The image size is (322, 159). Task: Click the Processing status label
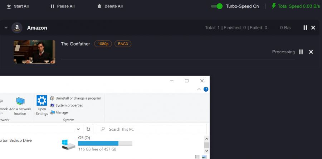(x=283, y=52)
